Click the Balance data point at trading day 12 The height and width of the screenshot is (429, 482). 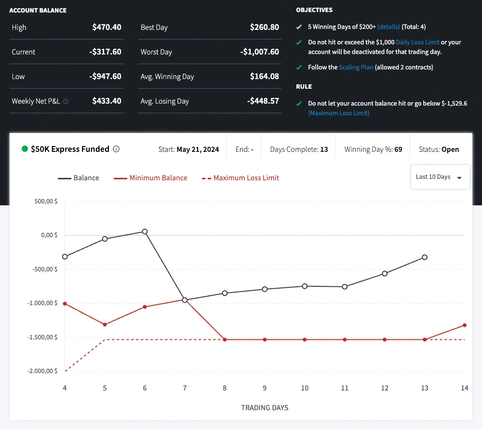pos(385,274)
